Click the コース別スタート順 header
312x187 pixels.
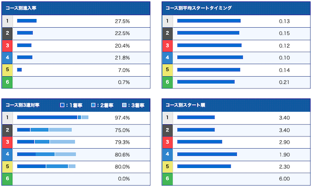(x=236, y=105)
